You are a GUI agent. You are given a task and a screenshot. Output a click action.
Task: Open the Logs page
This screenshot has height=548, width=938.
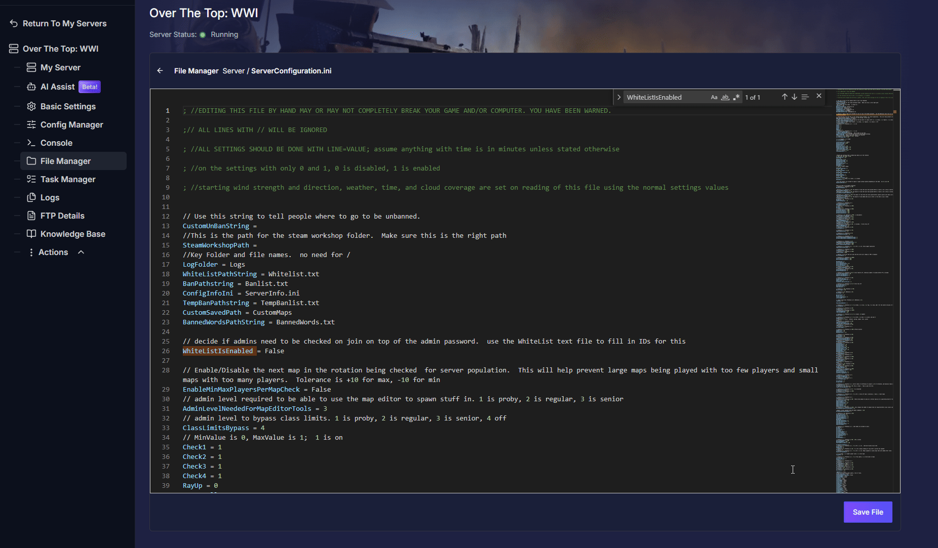[x=50, y=197]
